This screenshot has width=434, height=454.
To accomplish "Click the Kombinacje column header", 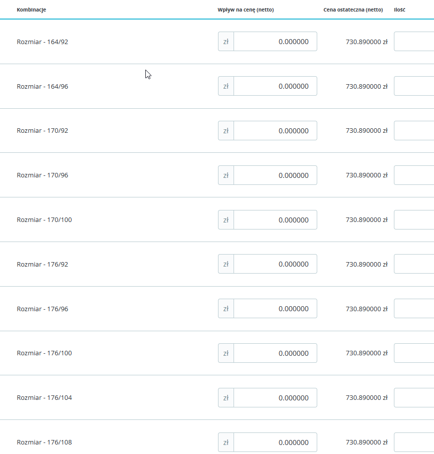I will pyautogui.click(x=32, y=10).
